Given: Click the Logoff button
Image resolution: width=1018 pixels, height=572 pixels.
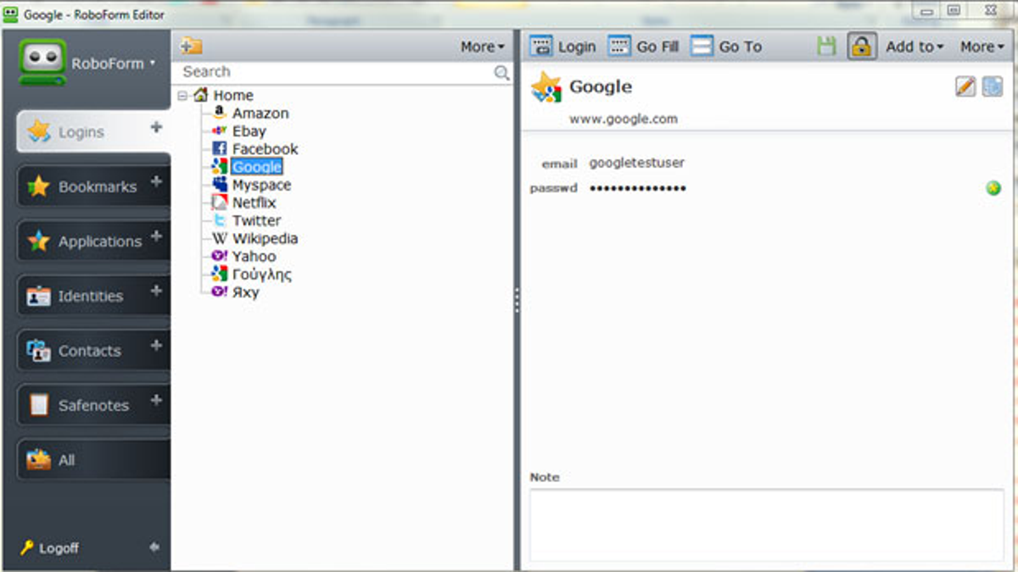Looking at the screenshot, I should point(49,548).
